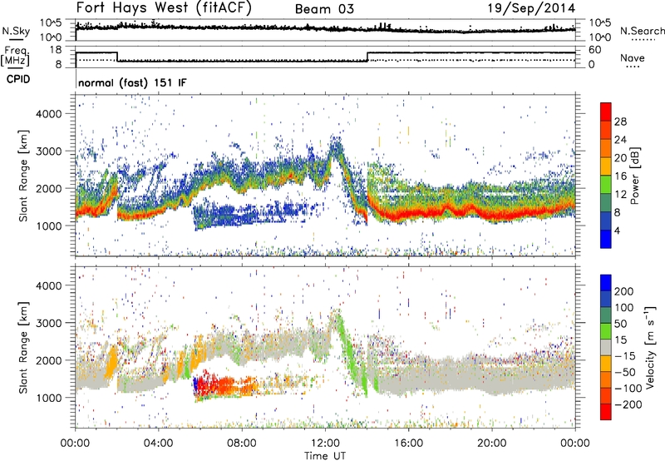The height and width of the screenshot is (461, 665).
Task: Click the '28' label on the Power color bar
Action: 620,121
